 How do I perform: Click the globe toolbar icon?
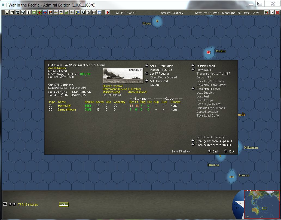[77, 13]
